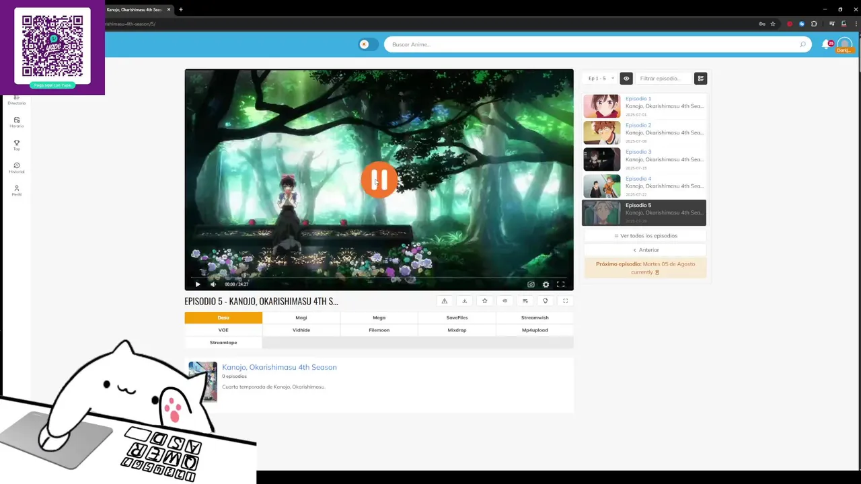861x484 pixels.
Task: Switch to the Streamtape server
Action: (x=223, y=343)
